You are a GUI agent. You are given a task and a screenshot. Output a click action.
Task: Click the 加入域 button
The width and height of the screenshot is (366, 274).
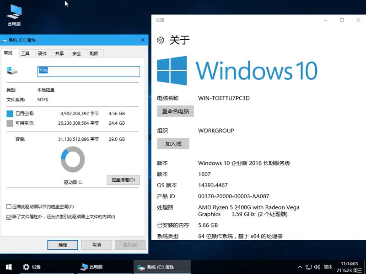tap(173, 144)
